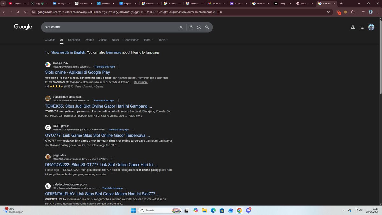Viewport: 382px width, 215px height.
Task: Launch Microsoft Edge from taskbar
Action: (213, 210)
